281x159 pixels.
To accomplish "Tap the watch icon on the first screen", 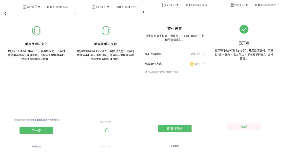I will tap(36, 31).
